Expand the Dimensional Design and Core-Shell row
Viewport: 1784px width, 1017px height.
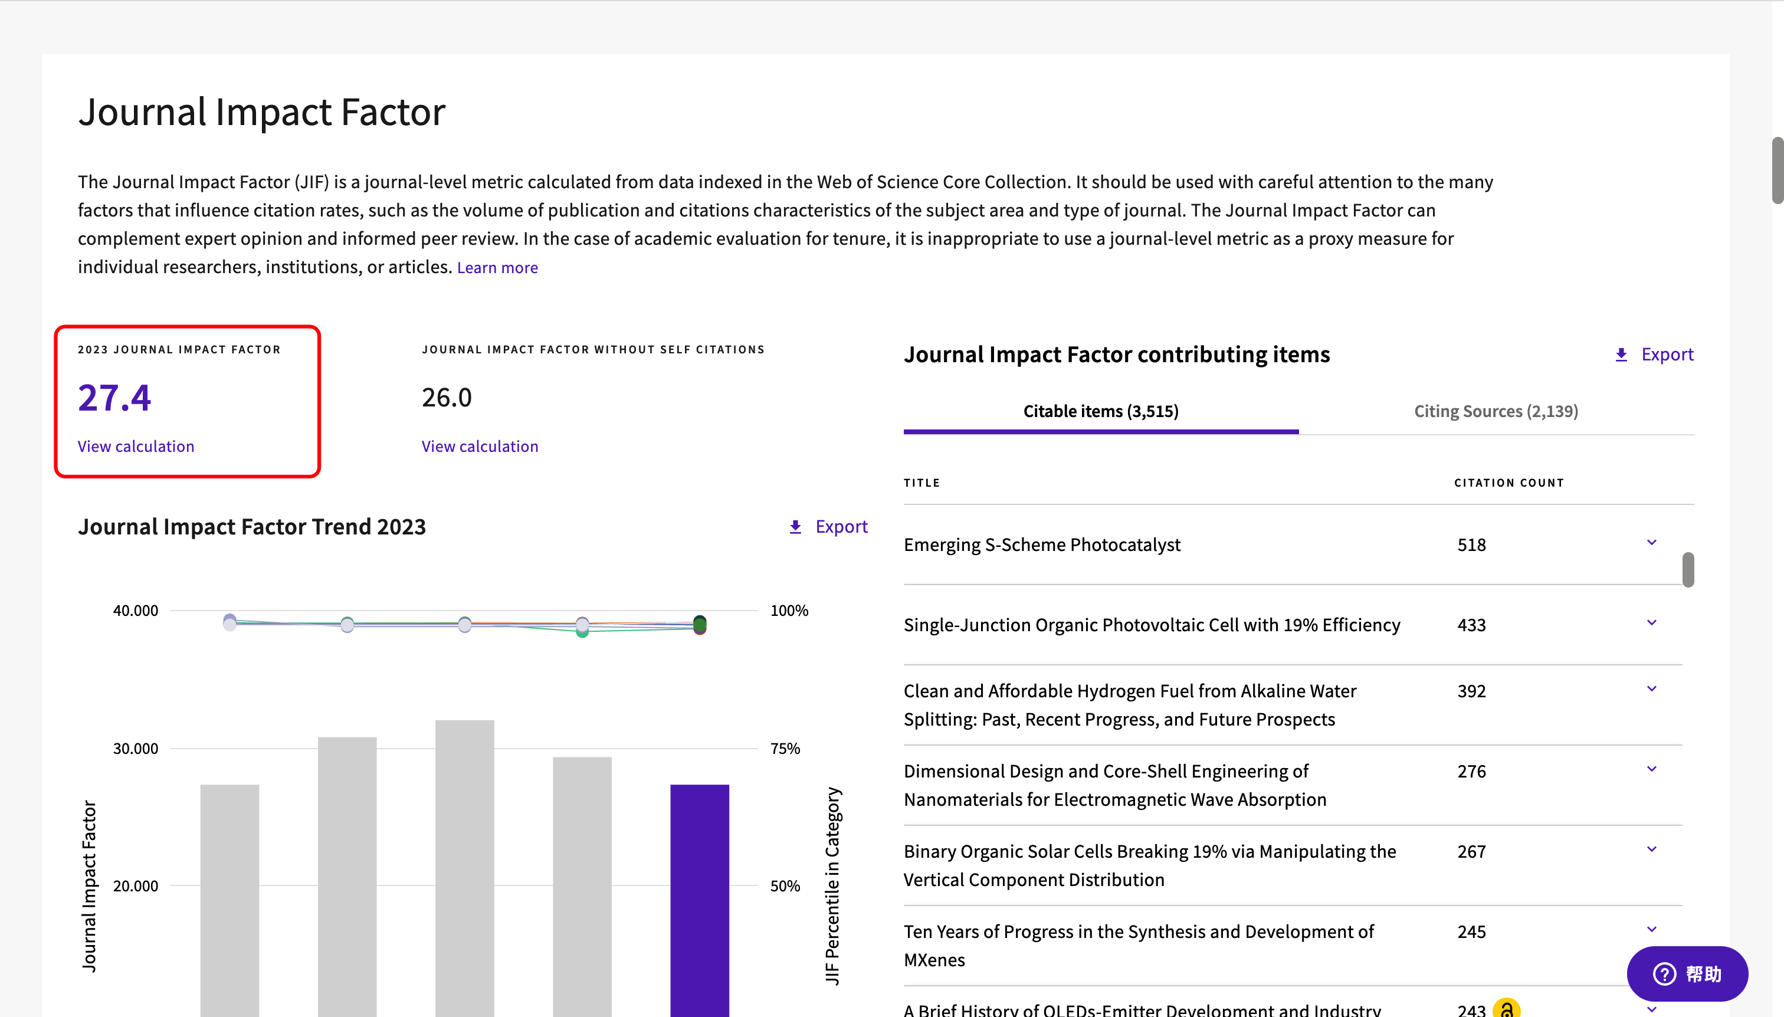coord(1651,770)
